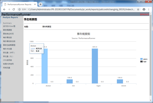Click the page scrollbar up arrow

[151, 13]
